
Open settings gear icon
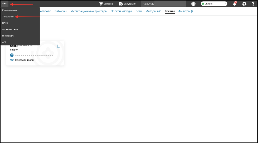tap(244, 4)
